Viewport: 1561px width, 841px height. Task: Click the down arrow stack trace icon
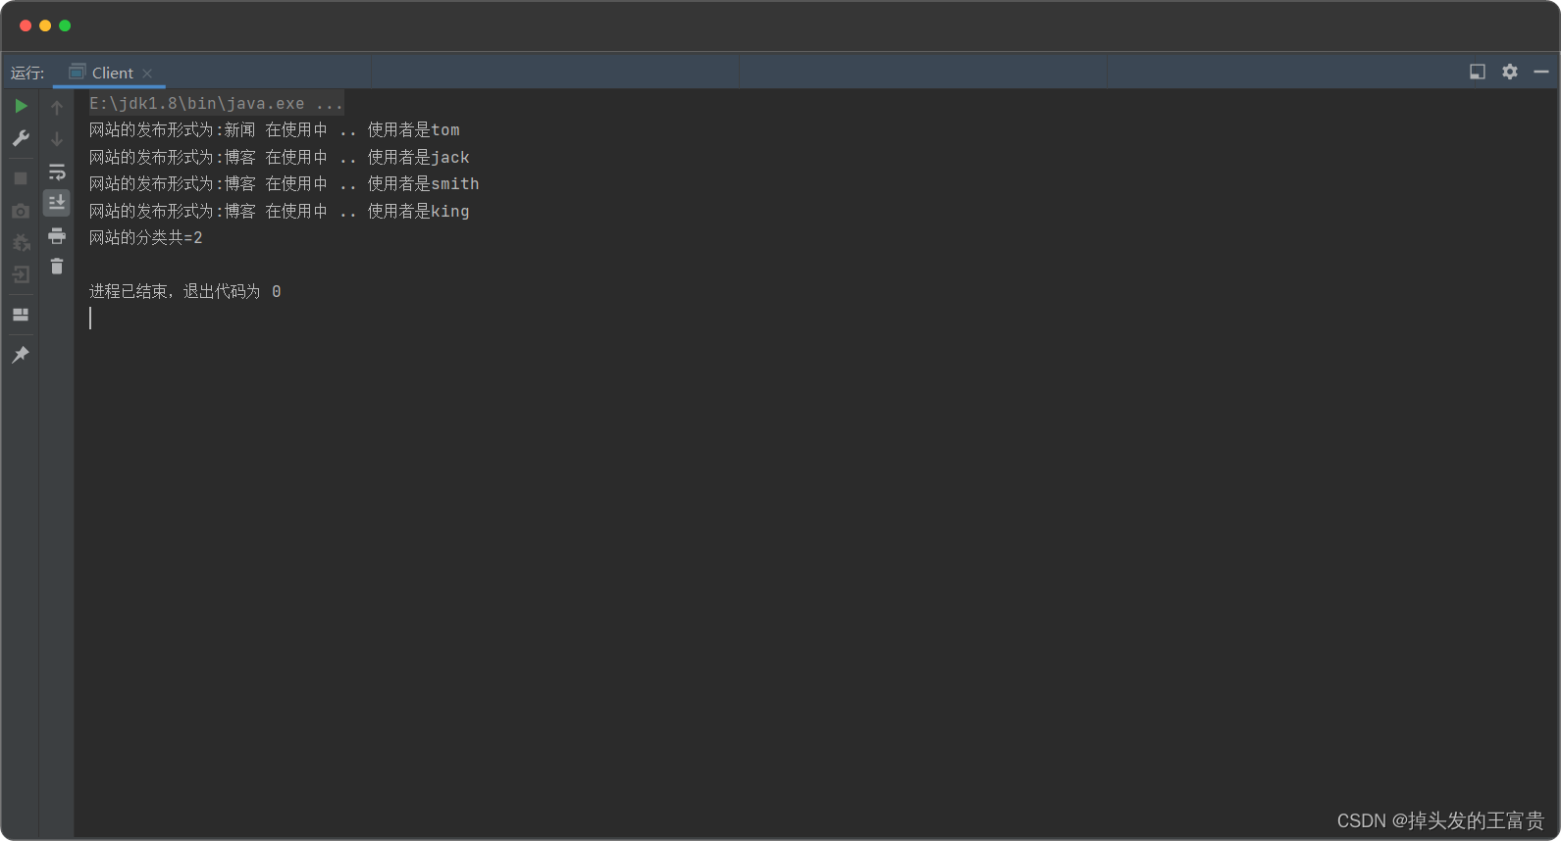[57, 139]
